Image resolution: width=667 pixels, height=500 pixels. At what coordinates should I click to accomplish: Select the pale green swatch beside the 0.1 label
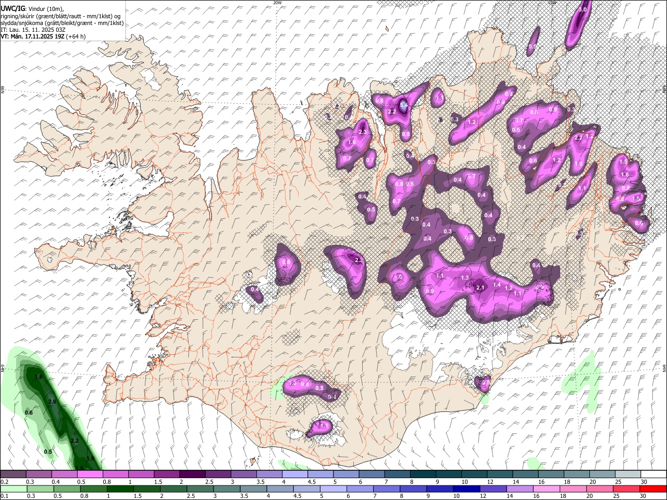tap(14, 489)
